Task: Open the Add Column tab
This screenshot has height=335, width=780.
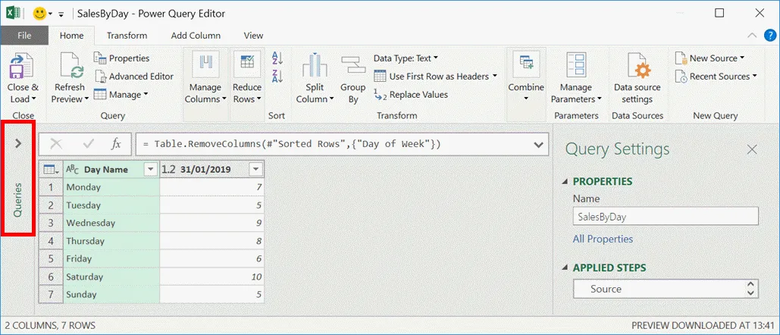Action: [x=196, y=36]
